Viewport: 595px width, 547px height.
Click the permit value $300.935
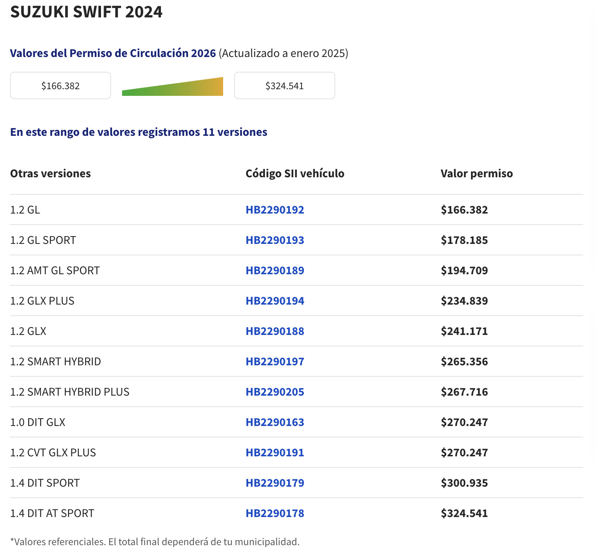click(464, 483)
